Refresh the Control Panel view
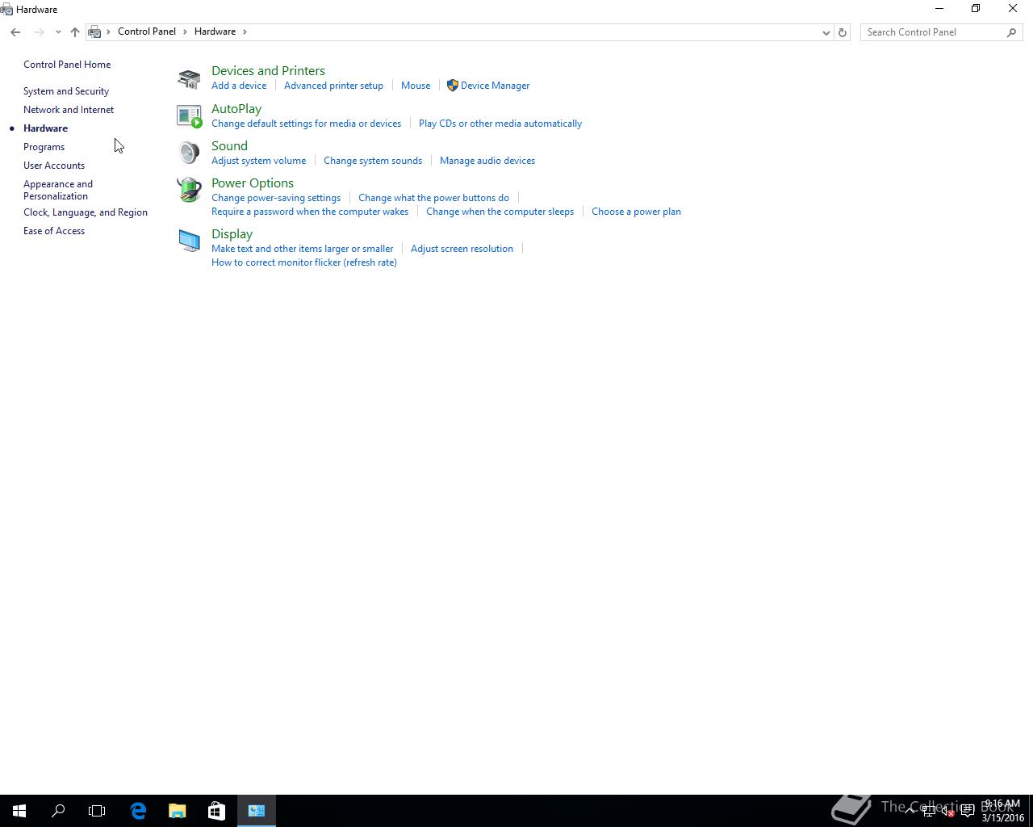Image resolution: width=1033 pixels, height=827 pixels. pos(843,32)
